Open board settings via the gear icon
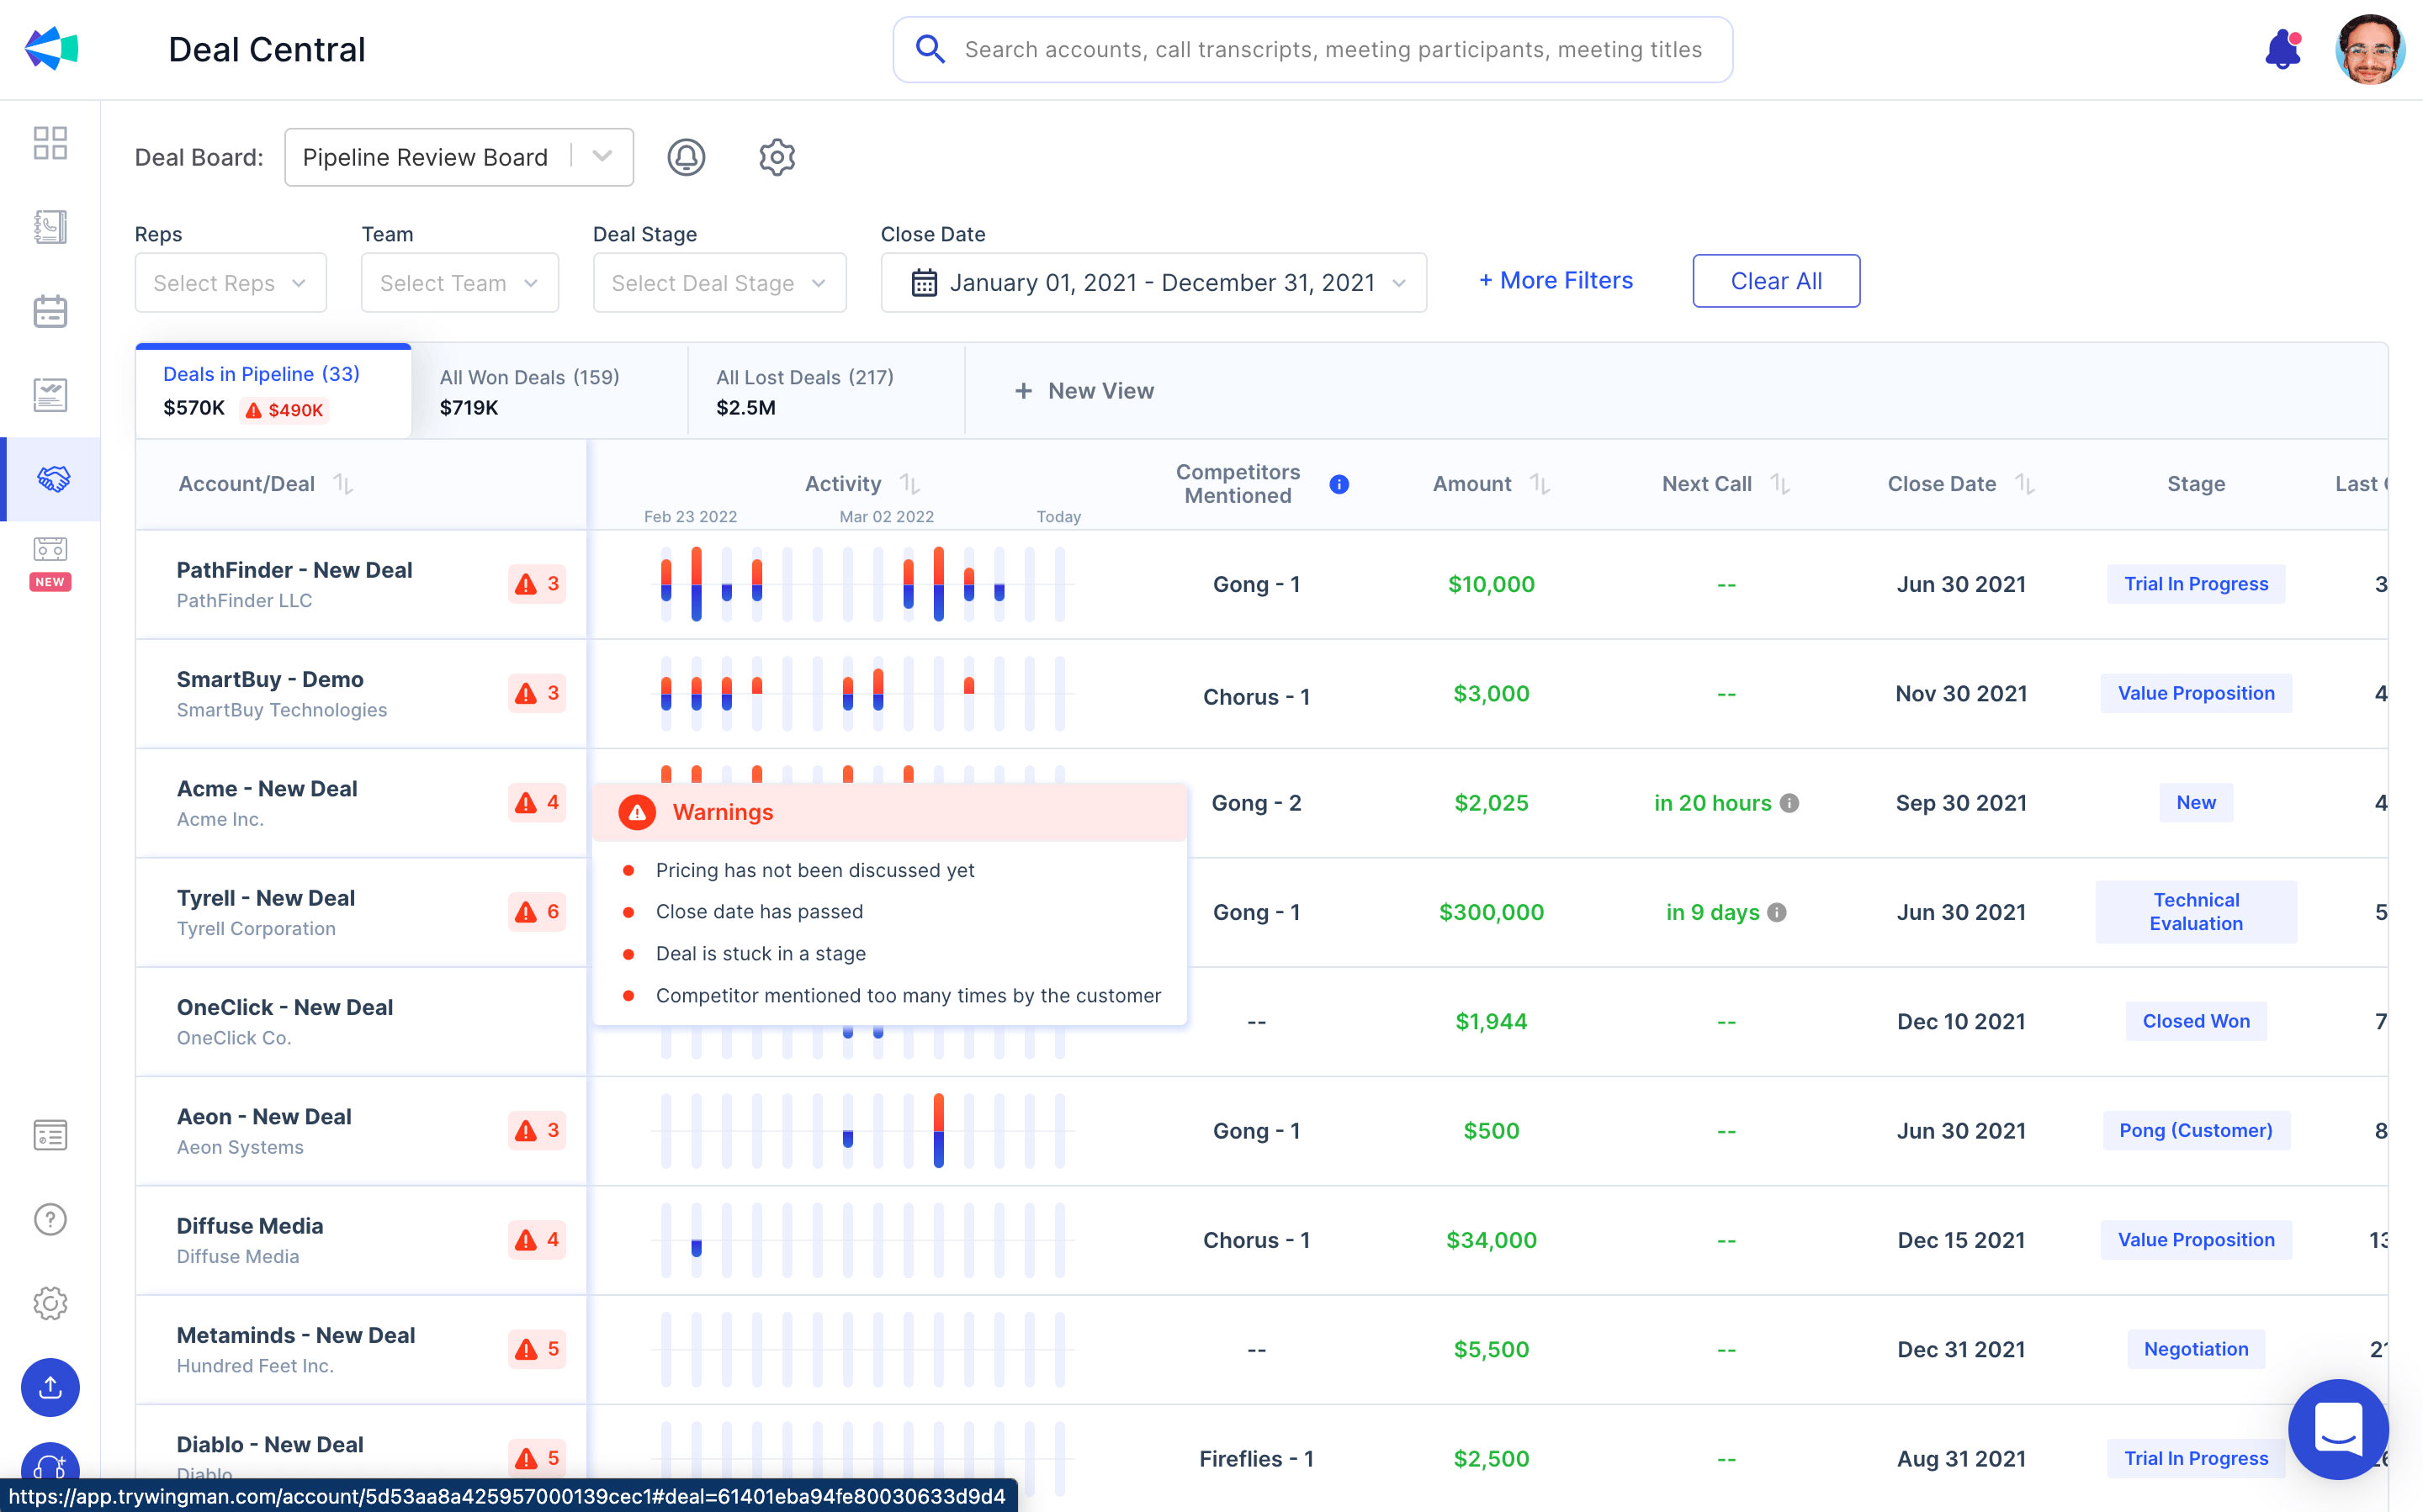 tap(777, 156)
